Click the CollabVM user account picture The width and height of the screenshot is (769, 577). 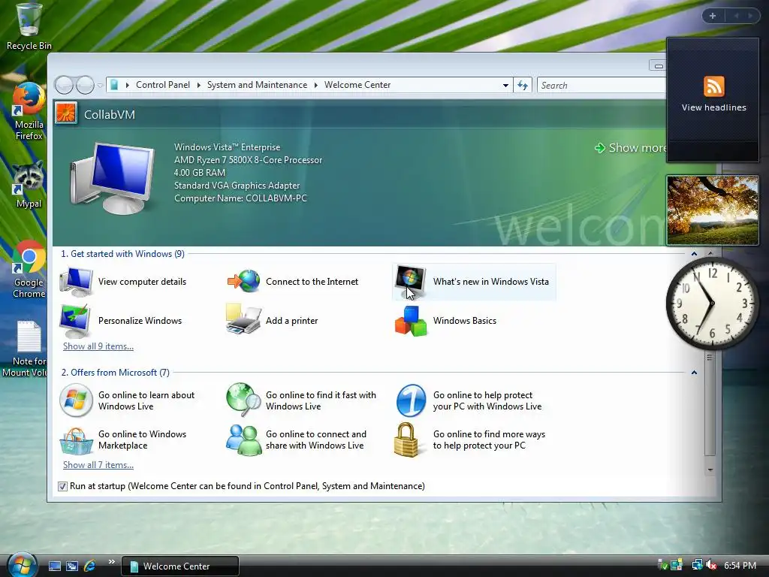point(66,114)
